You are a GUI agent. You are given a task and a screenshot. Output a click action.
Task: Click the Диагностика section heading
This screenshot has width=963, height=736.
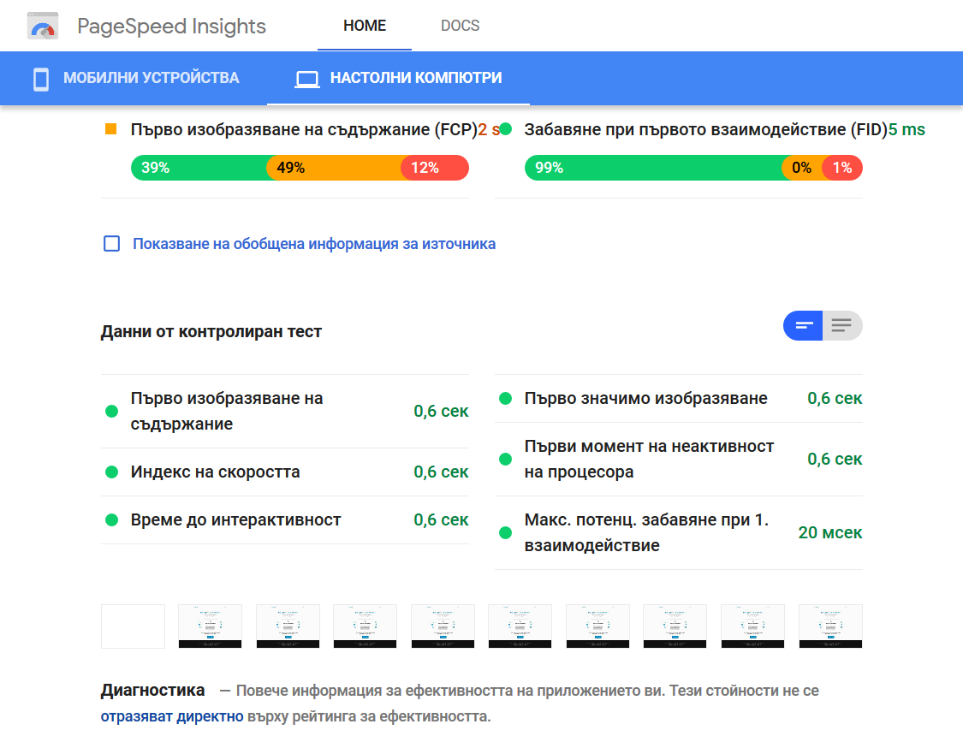pyautogui.click(x=153, y=691)
